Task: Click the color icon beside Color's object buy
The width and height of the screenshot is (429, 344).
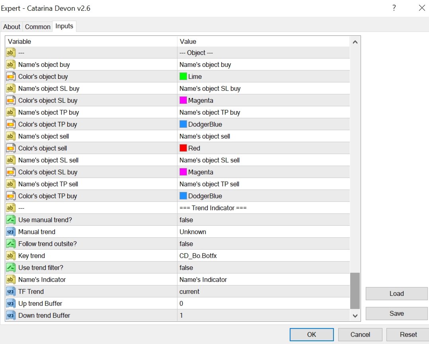Action: (11, 76)
